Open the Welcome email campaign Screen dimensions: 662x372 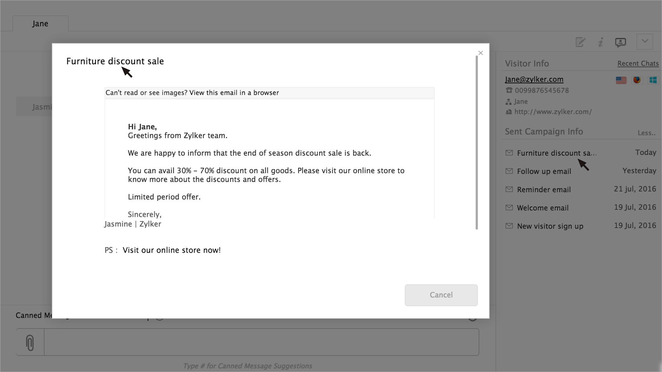[x=543, y=208]
